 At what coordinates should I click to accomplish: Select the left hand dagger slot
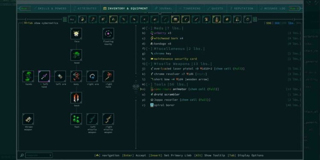point(44,76)
